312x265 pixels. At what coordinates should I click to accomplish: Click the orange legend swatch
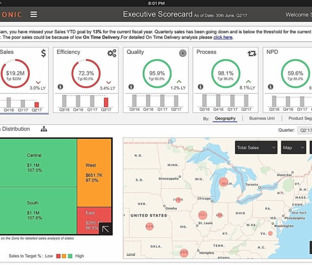click(64, 256)
